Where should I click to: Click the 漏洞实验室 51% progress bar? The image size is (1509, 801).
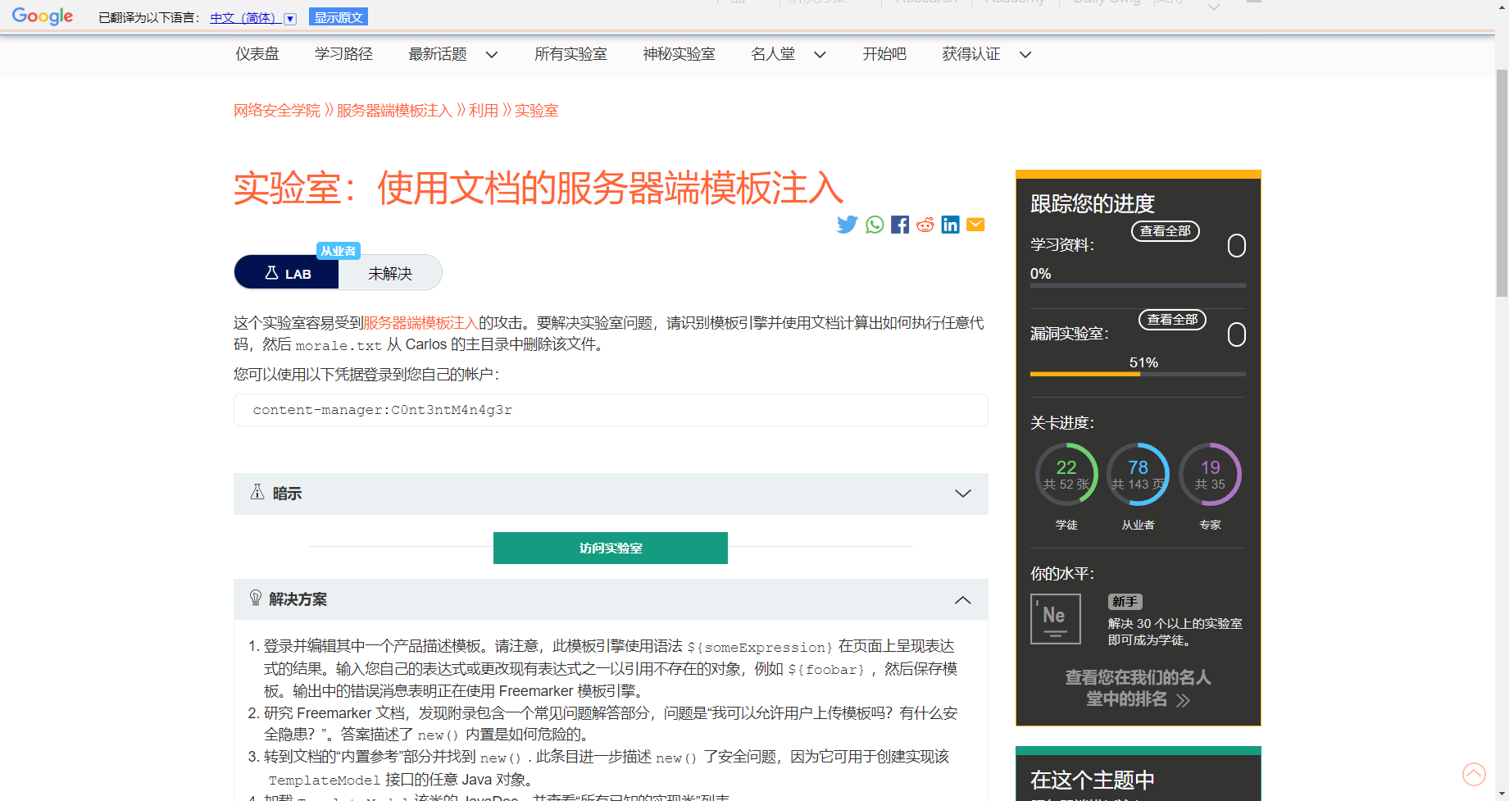coord(1138,374)
